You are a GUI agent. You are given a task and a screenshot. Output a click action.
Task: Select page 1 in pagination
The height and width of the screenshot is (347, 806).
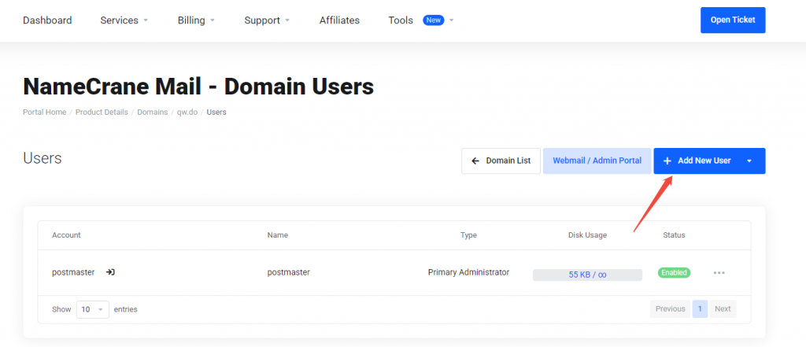pyautogui.click(x=700, y=309)
